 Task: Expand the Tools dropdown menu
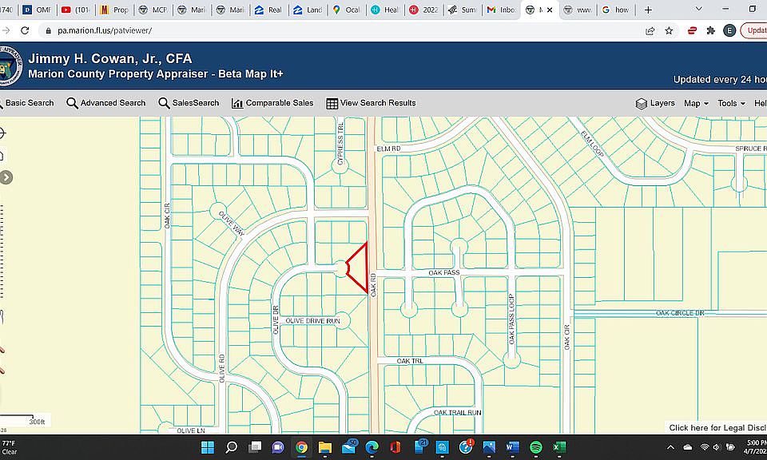tap(731, 103)
